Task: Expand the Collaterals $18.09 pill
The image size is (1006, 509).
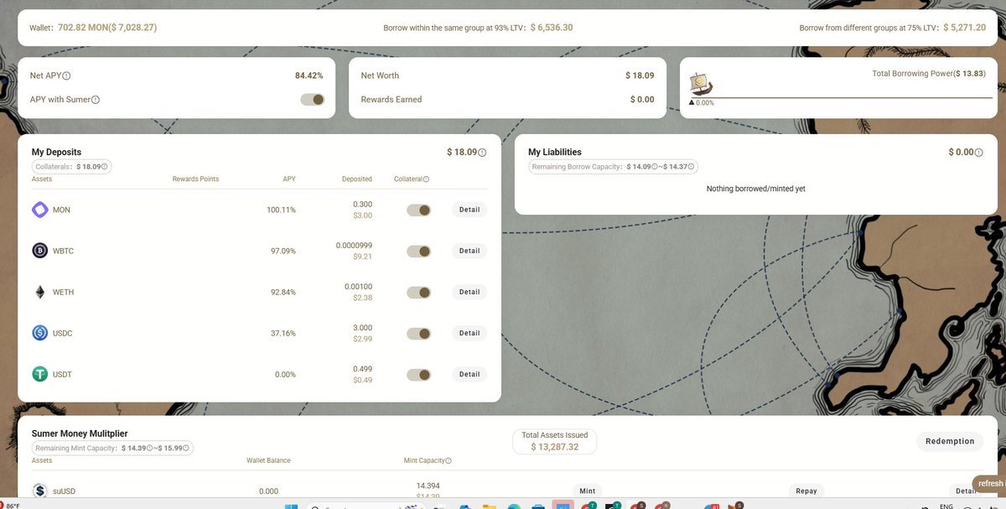Action: pos(72,166)
